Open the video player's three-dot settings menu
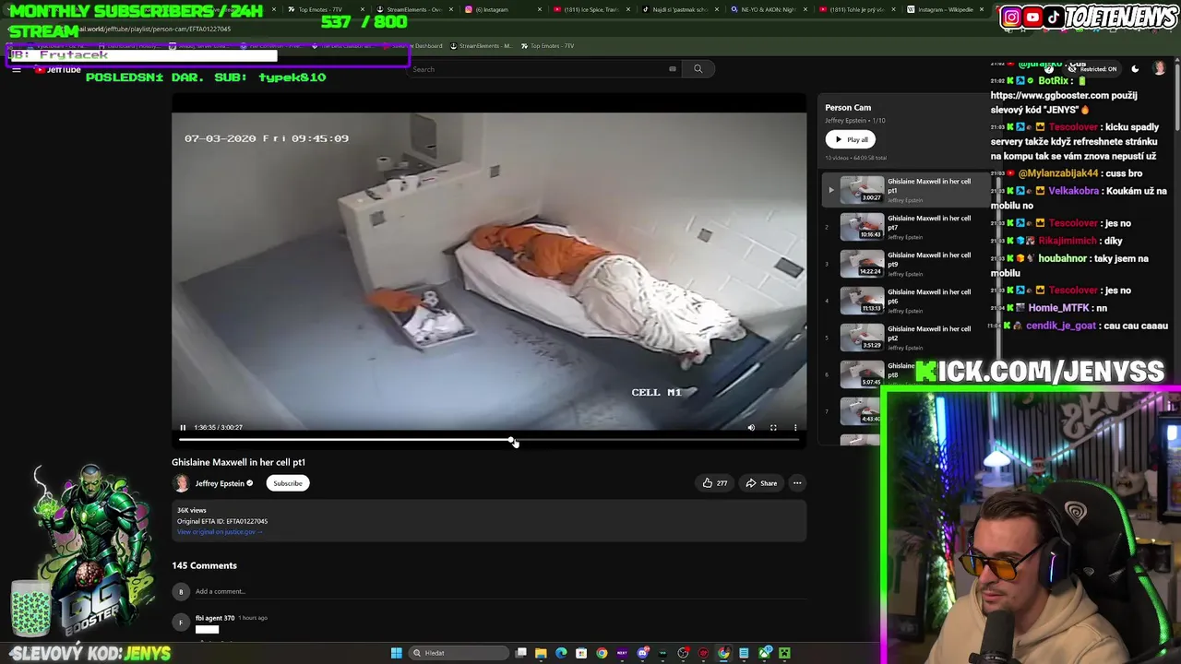The width and height of the screenshot is (1181, 664). (795, 427)
